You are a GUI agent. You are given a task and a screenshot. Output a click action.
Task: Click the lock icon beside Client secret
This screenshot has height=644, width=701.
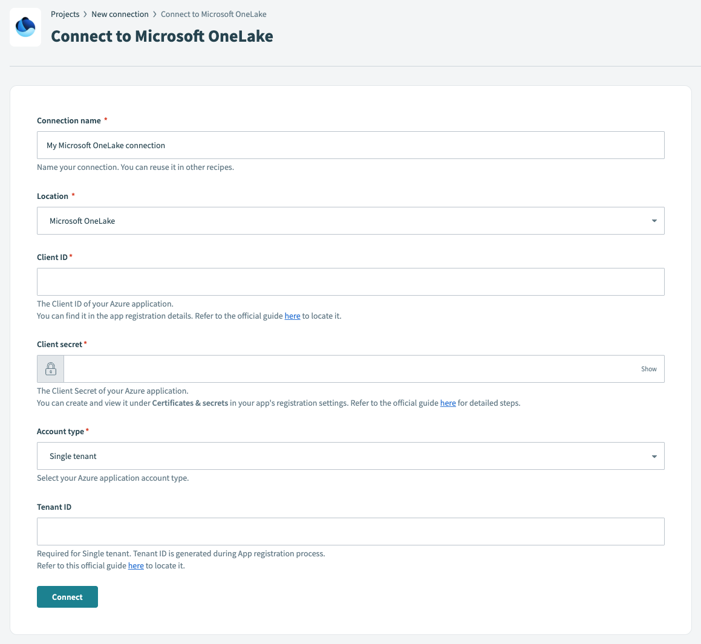coord(50,368)
